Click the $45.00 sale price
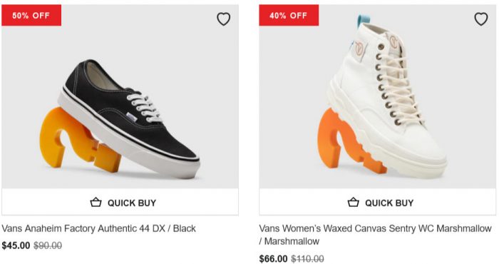 click(16, 245)
